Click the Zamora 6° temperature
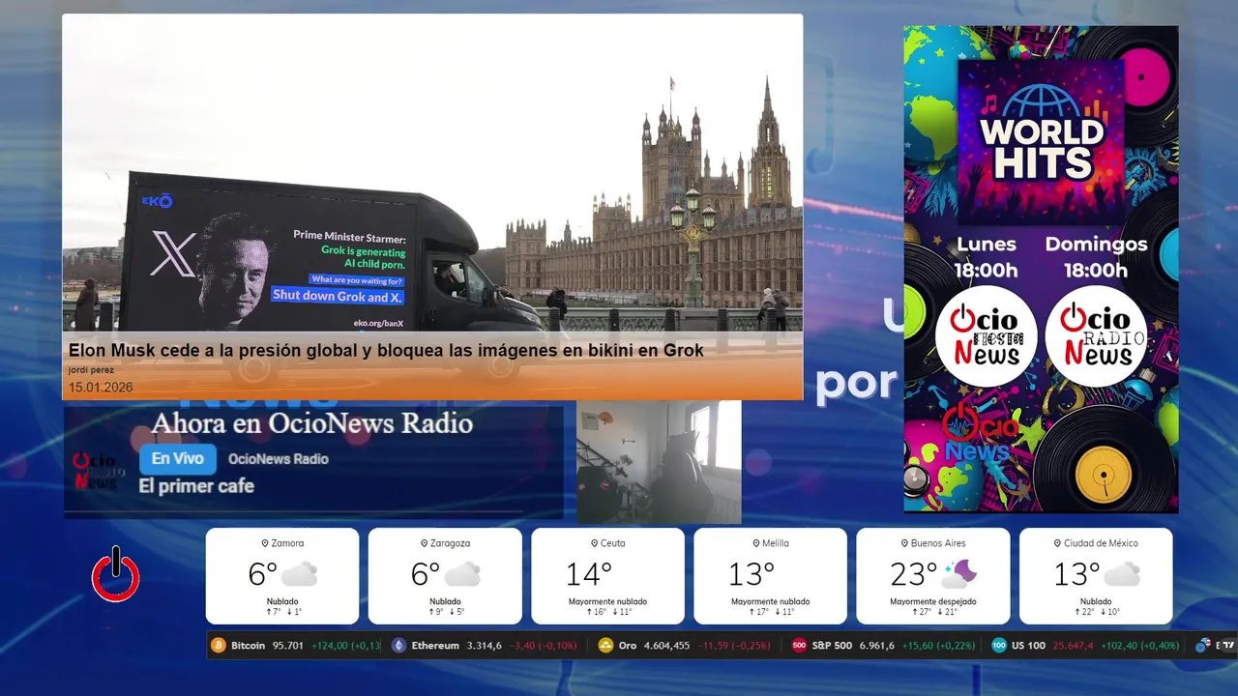This screenshot has height=696, width=1238. (263, 574)
